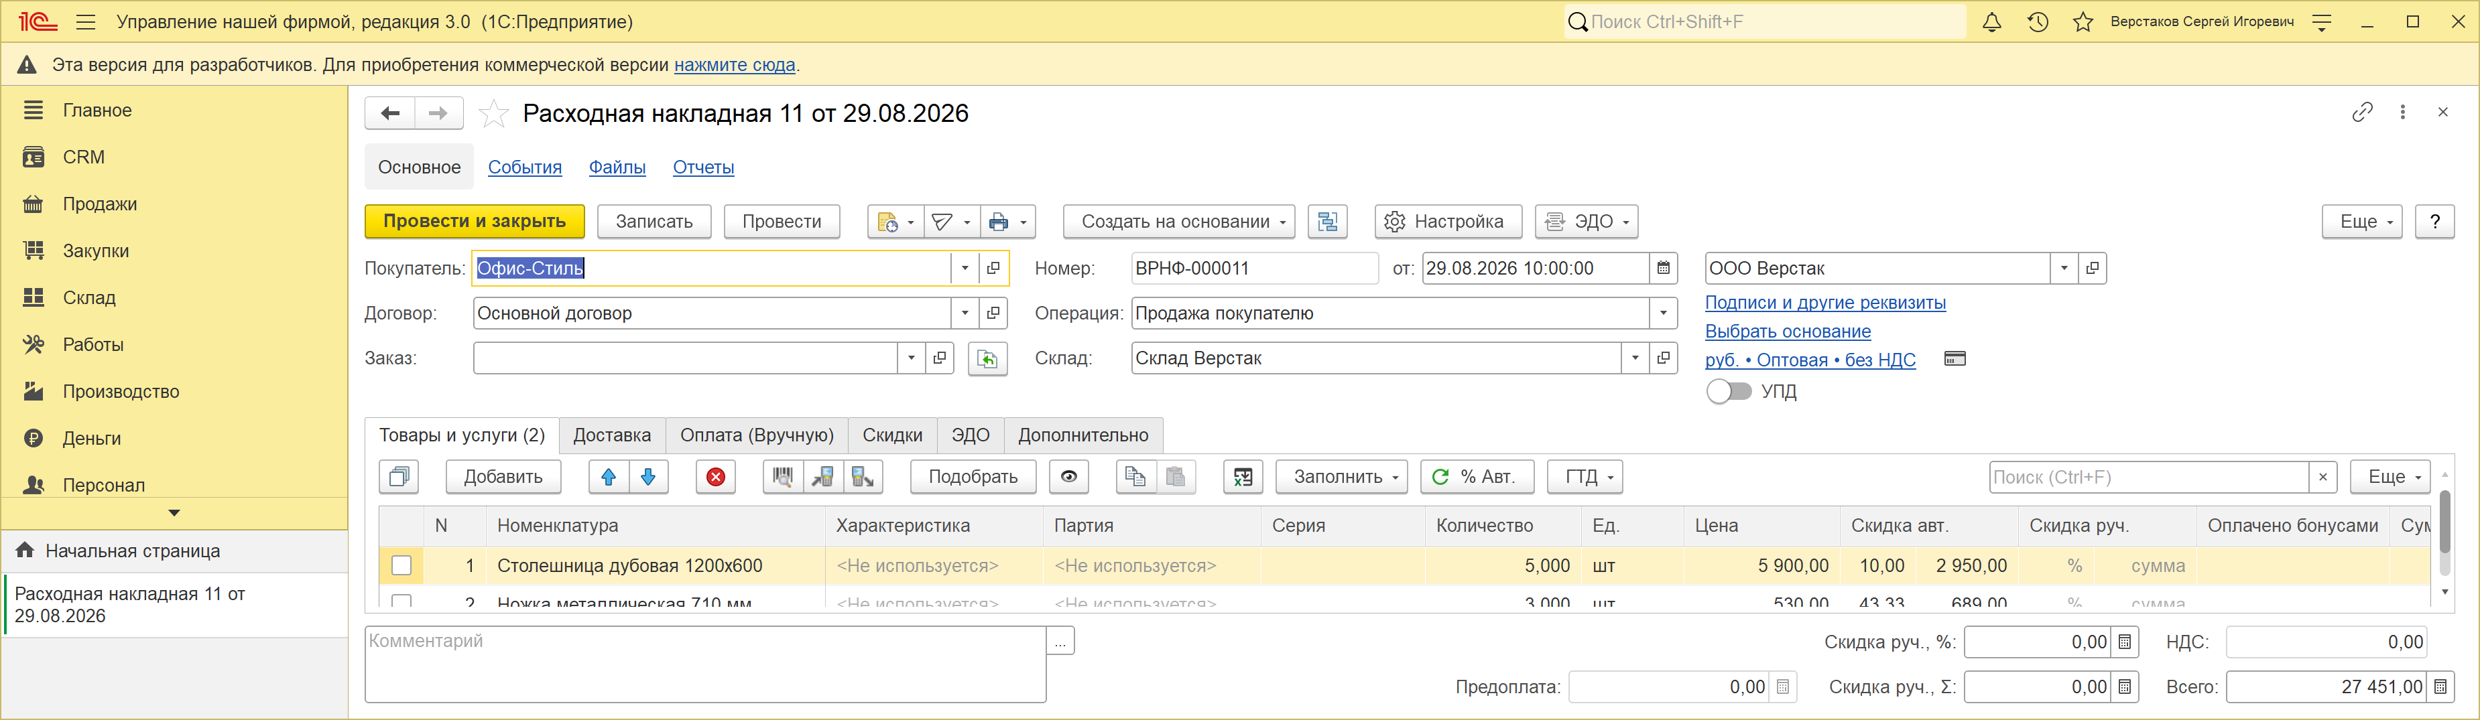Click the table vertical scrollbar thumb

[x=2444, y=521]
